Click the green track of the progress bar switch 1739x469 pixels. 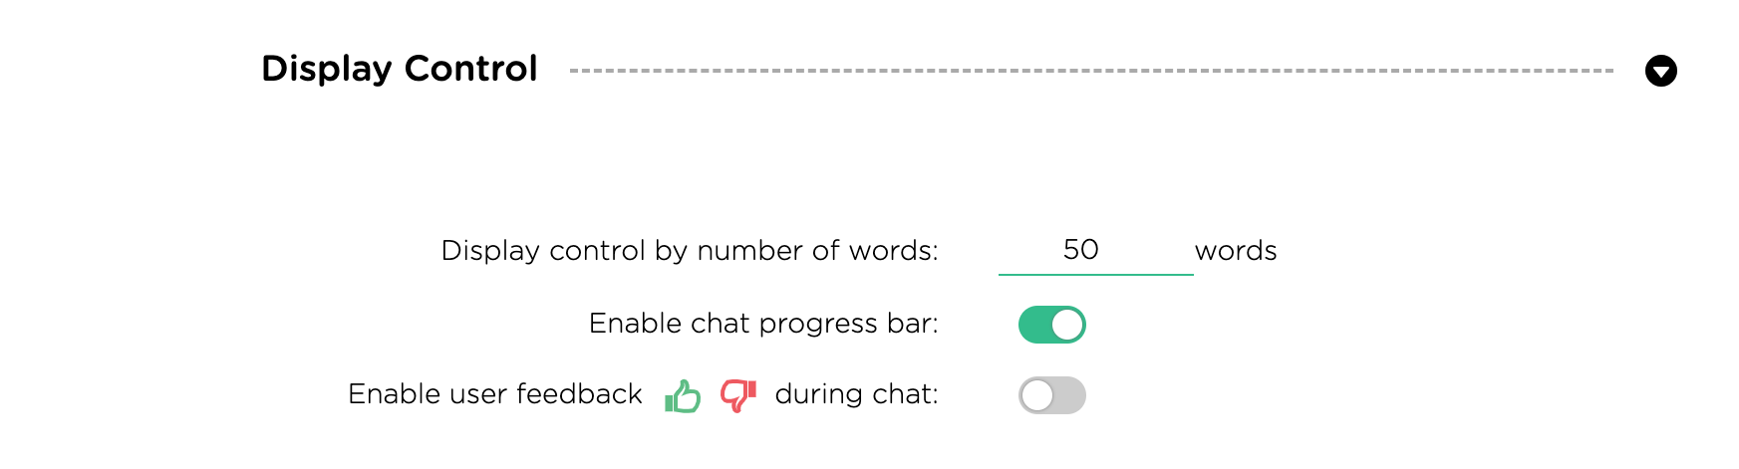[1034, 325]
